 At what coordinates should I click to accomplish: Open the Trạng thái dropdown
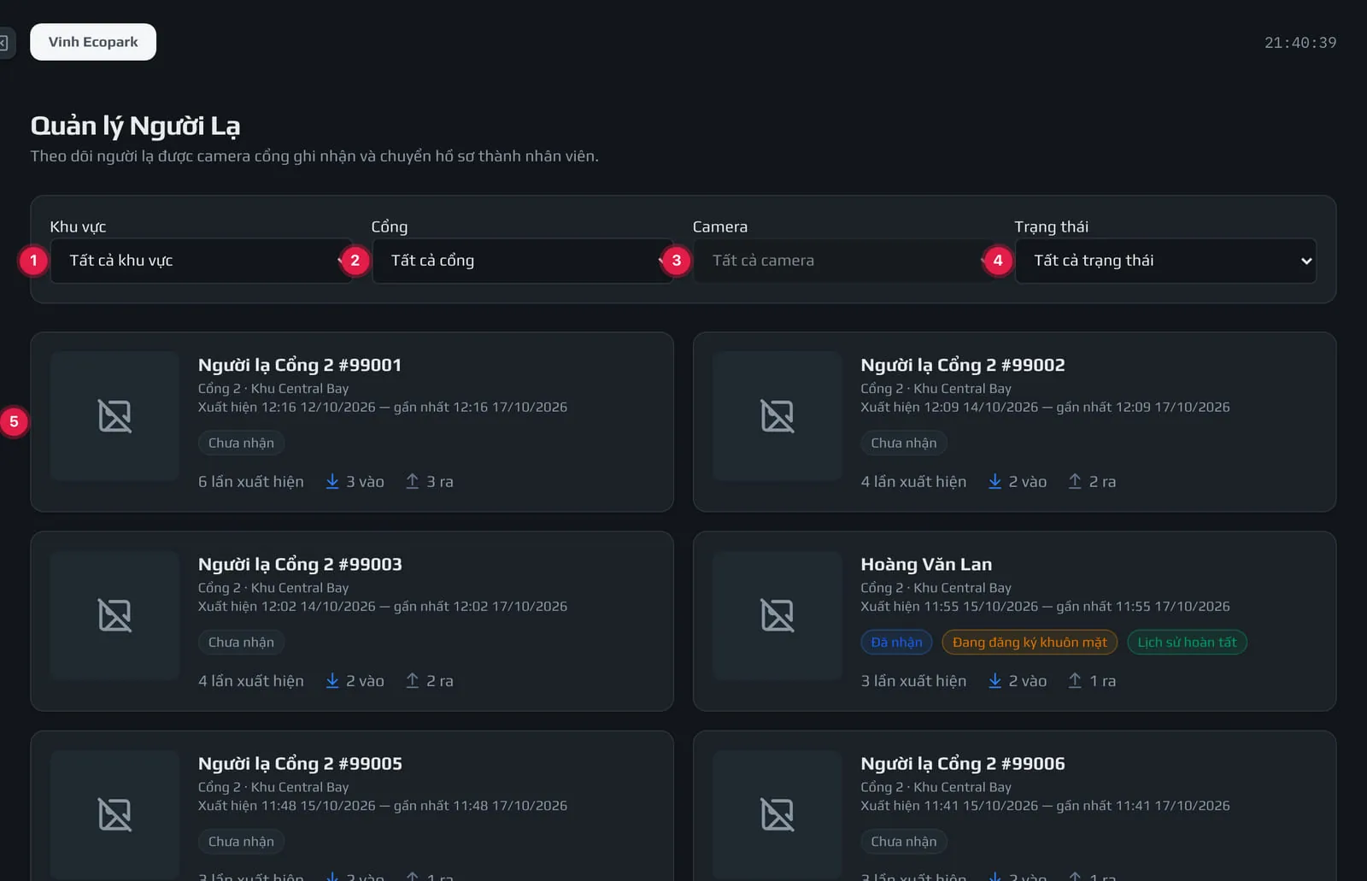[x=1165, y=261]
